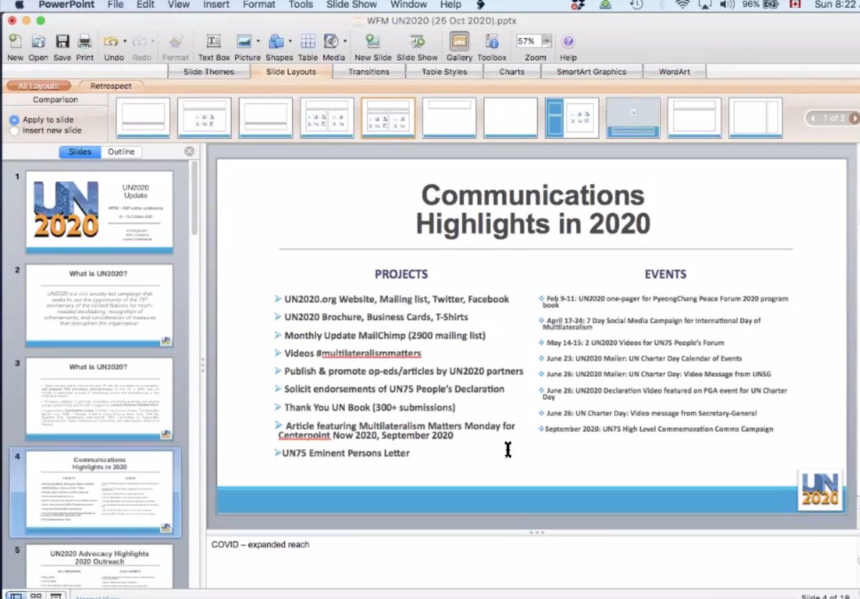Choose the first slide layout thumbnail
Viewport: 860px width, 599px height.
(143, 118)
